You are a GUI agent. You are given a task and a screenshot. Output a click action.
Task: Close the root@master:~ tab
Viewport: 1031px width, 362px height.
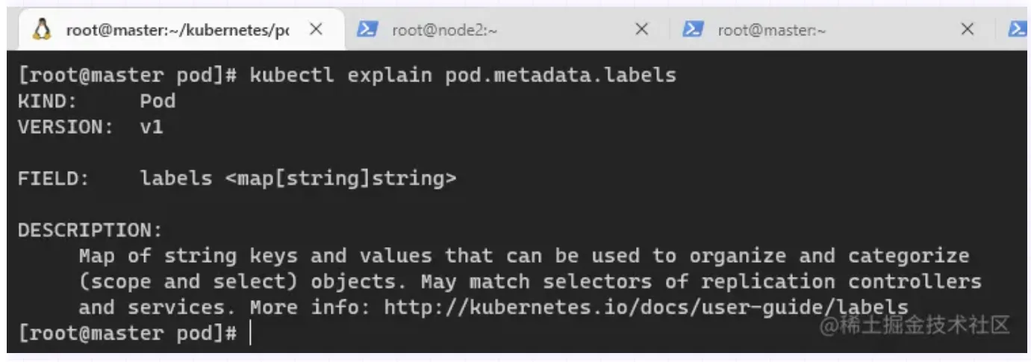(x=967, y=30)
